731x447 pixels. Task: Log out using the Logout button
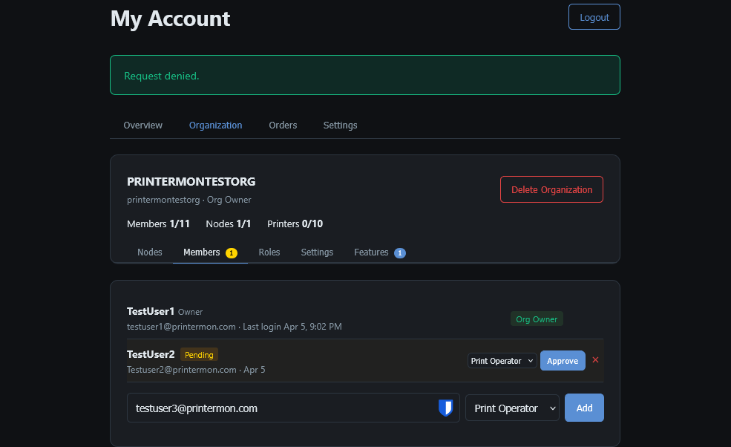(594, 17)
